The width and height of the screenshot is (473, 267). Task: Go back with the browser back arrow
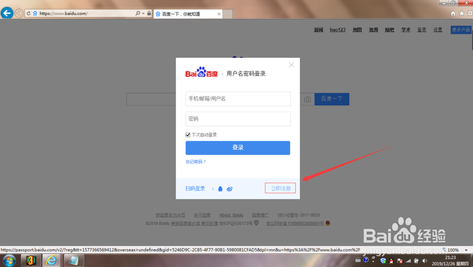tap(7, 13)
